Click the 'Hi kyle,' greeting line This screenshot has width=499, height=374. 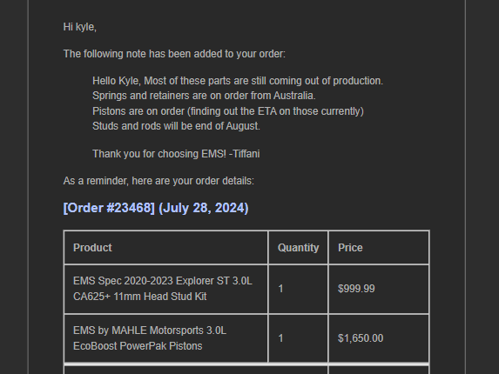(x=80, y=27)
